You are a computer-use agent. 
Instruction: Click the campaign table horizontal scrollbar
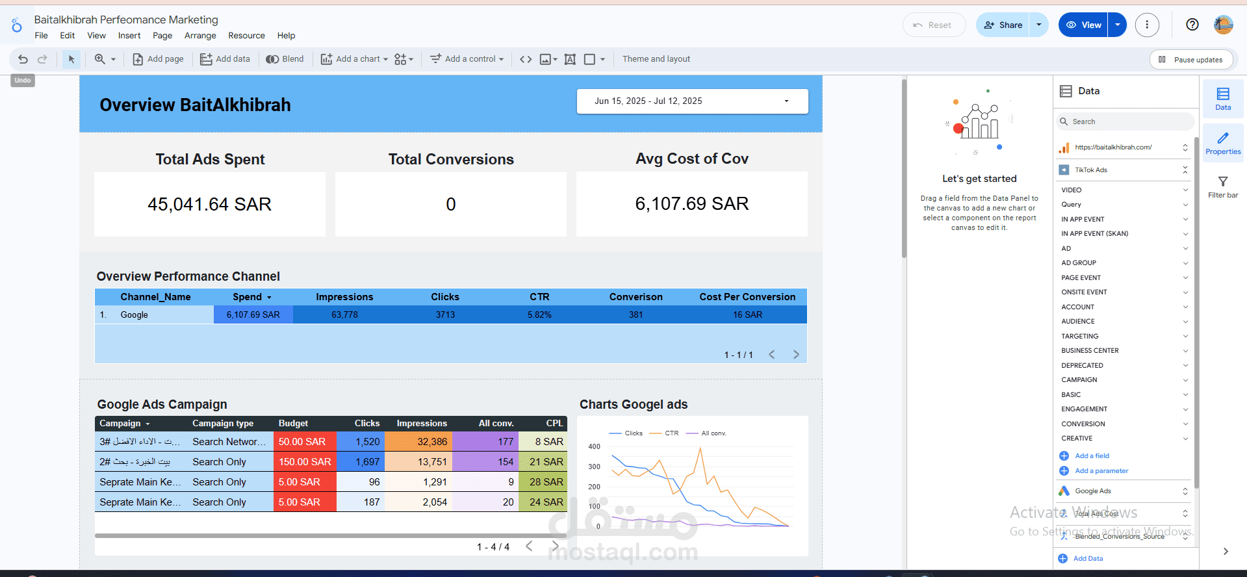click(331, 536)
